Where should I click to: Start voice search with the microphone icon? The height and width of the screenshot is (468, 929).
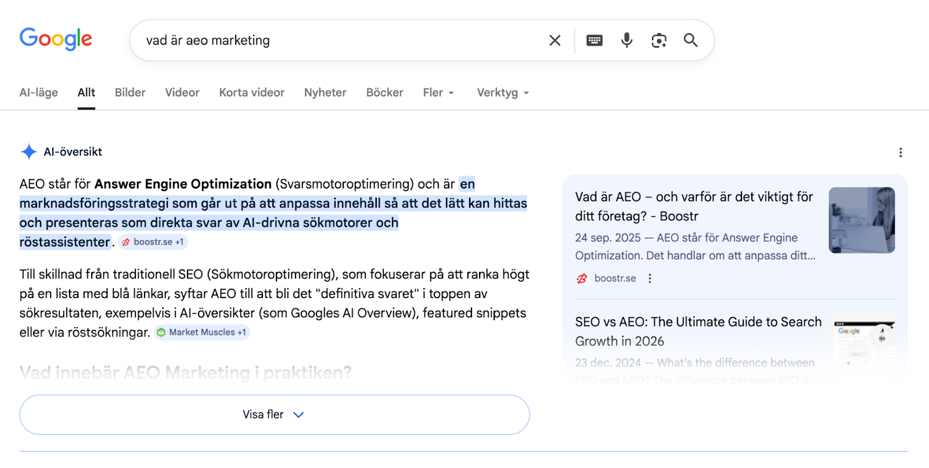[x=626, y=40]
